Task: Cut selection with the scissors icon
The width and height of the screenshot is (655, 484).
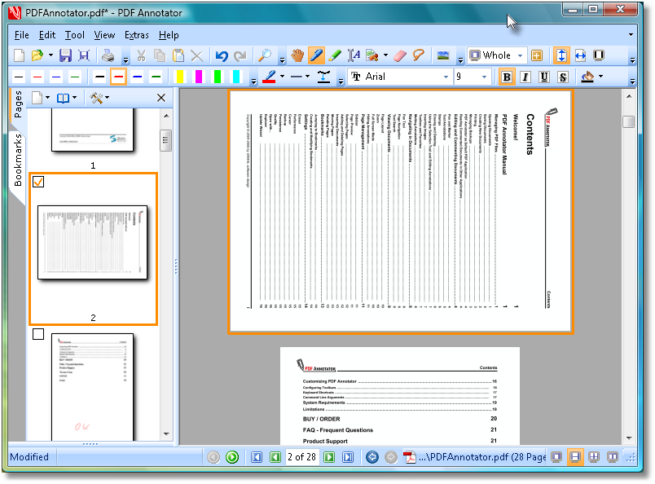Action: [141, 55]
